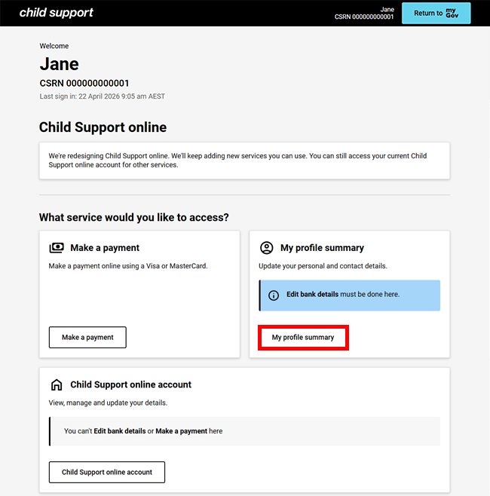Click the person icon beside My profile summary
The image size is (490, 496).
266,248
